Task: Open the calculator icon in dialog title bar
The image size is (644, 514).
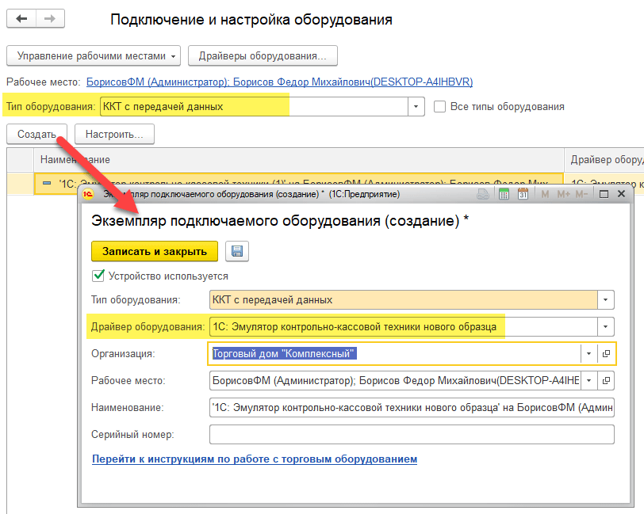Action: coord(502,194)
